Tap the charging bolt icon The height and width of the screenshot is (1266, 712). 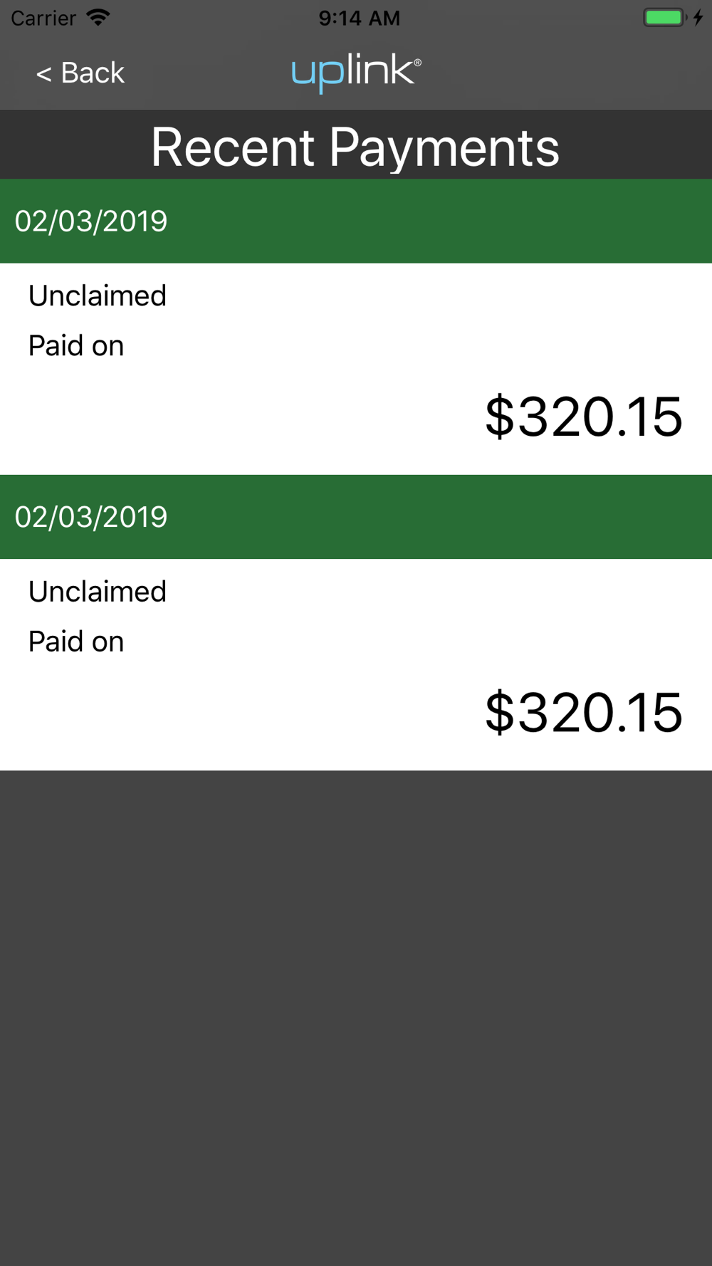coord(698,18)
